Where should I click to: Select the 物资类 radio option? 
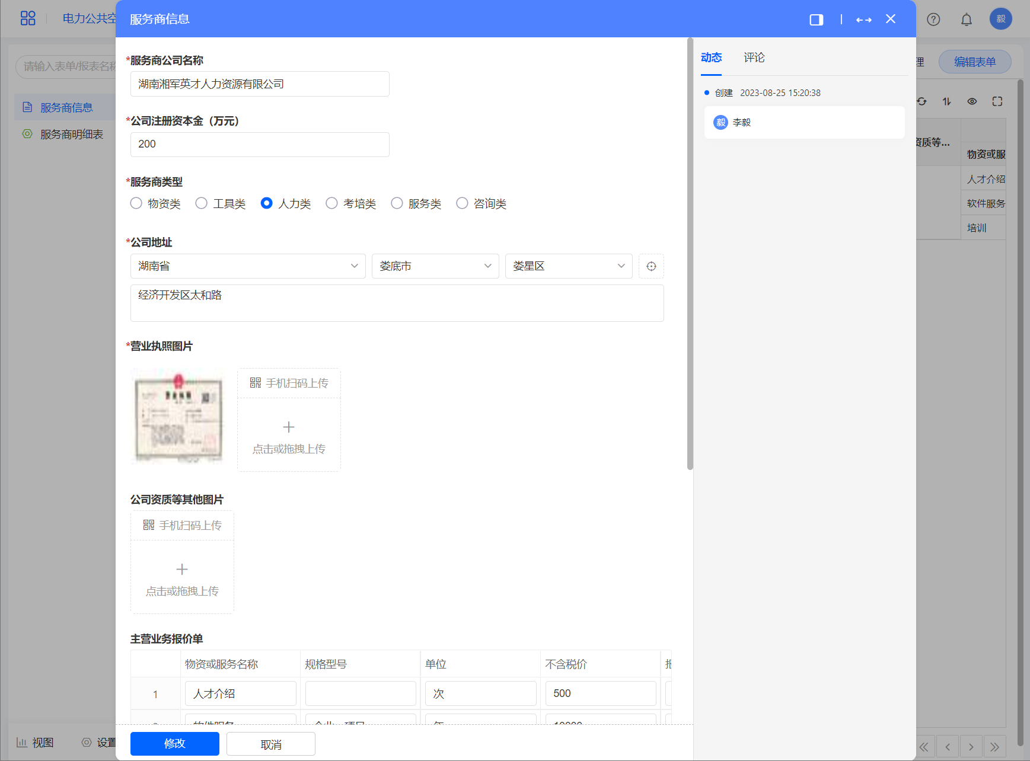coord(136,203)
